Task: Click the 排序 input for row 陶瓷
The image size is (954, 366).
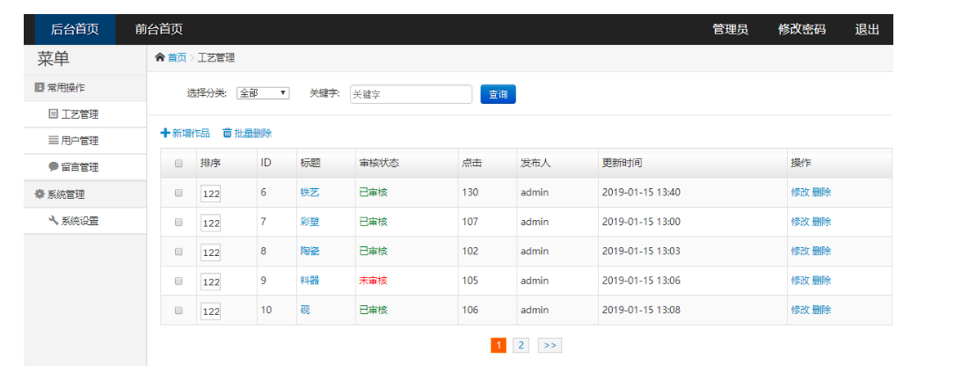Action: 210,253
